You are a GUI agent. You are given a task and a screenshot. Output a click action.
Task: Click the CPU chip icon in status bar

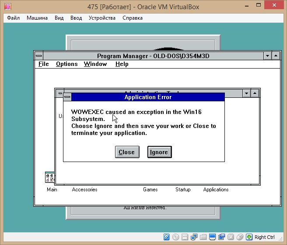(231, 237)
